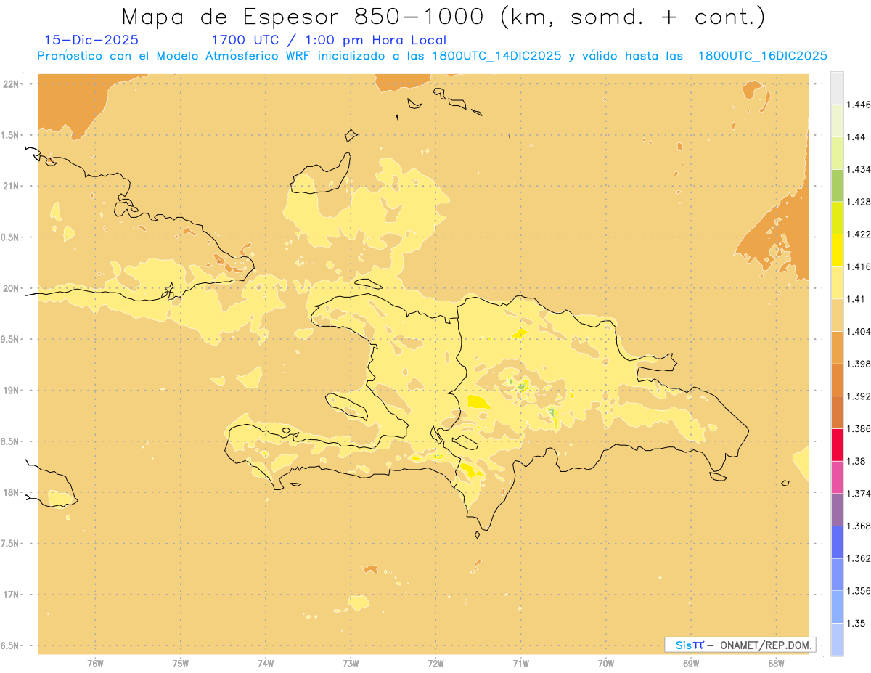Click the longitude label "74W"

click(266, 663)
